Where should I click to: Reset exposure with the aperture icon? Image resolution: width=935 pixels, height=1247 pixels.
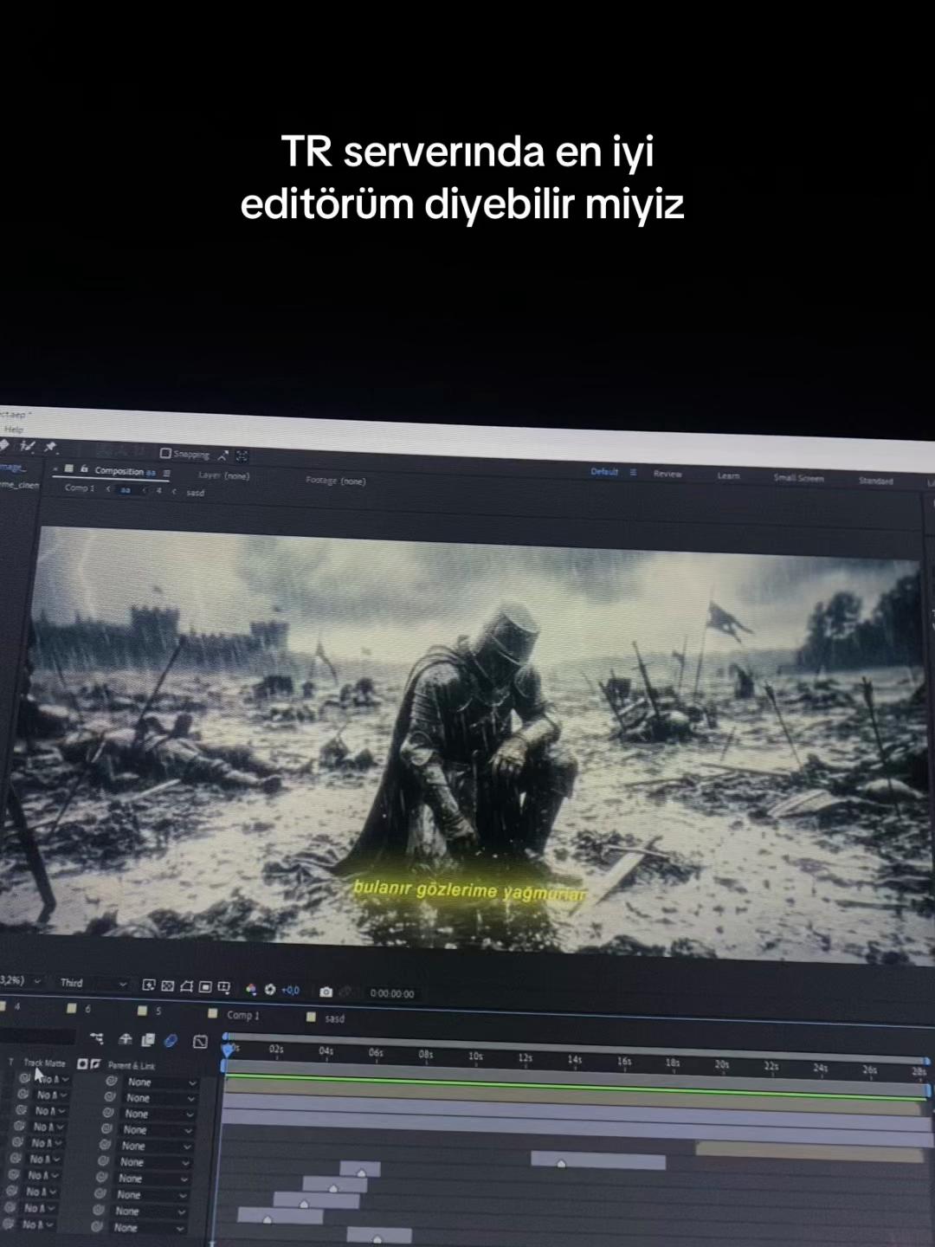(270, 989)
